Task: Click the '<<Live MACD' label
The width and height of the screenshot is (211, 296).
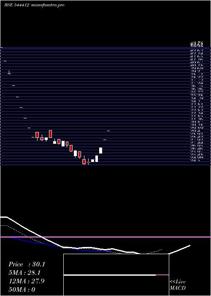Action: pos(178,285)
